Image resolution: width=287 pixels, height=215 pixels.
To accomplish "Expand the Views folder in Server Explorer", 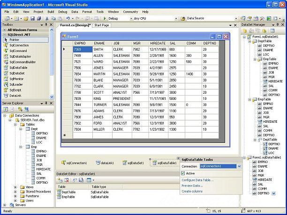I will point(15,186).
